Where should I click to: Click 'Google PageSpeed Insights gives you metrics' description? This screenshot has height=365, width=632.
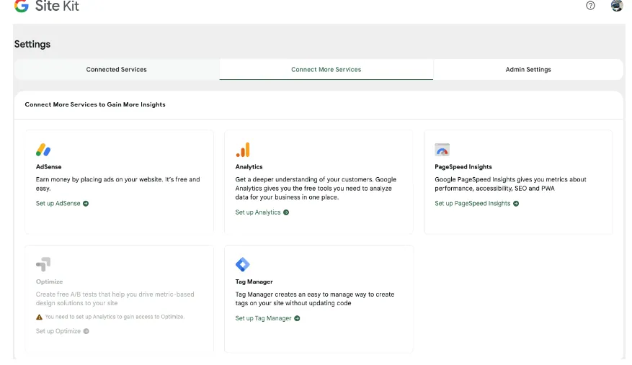tap(510, 184)
